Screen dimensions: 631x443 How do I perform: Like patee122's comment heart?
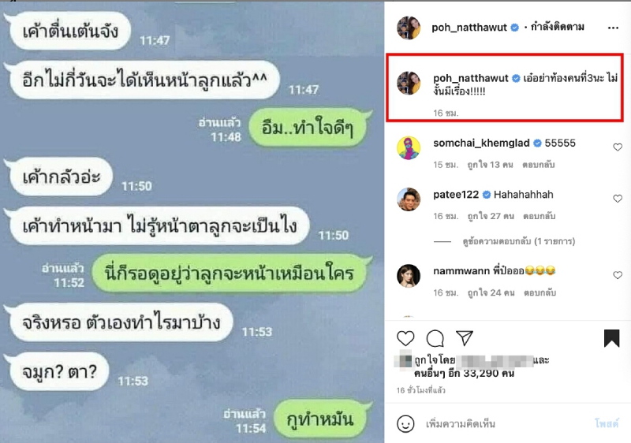pos(618,199)
